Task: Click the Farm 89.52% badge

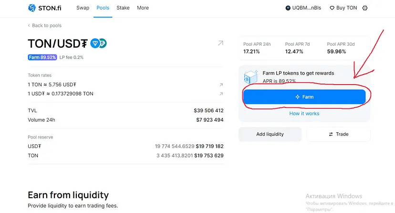Action: 42,57
